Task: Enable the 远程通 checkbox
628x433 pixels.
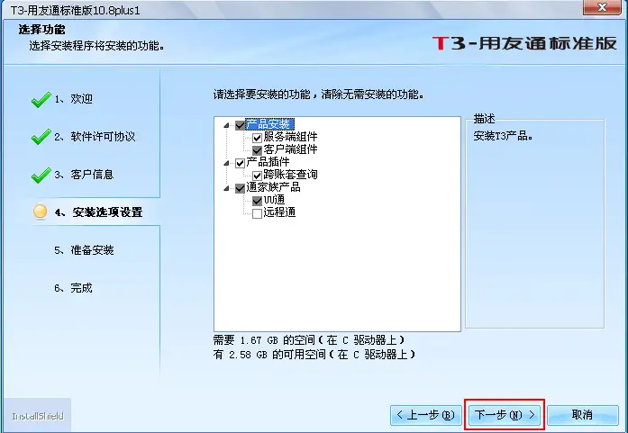Action: coord(257,213)
